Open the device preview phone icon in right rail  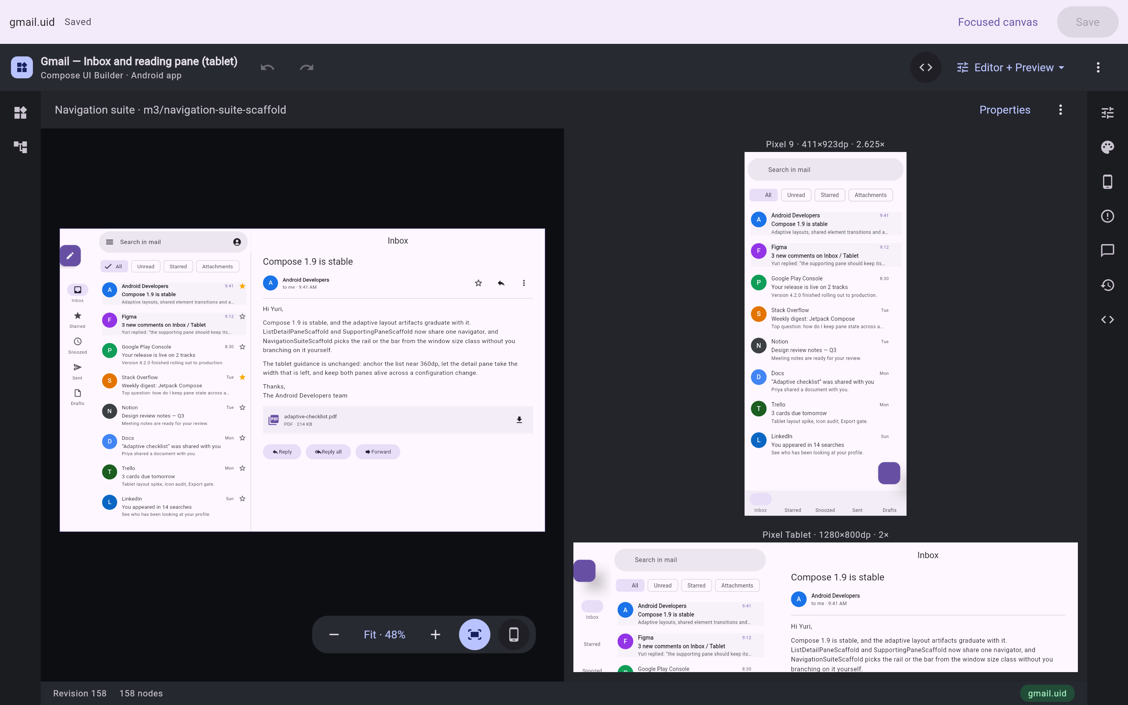click(x=1108, y=181)
